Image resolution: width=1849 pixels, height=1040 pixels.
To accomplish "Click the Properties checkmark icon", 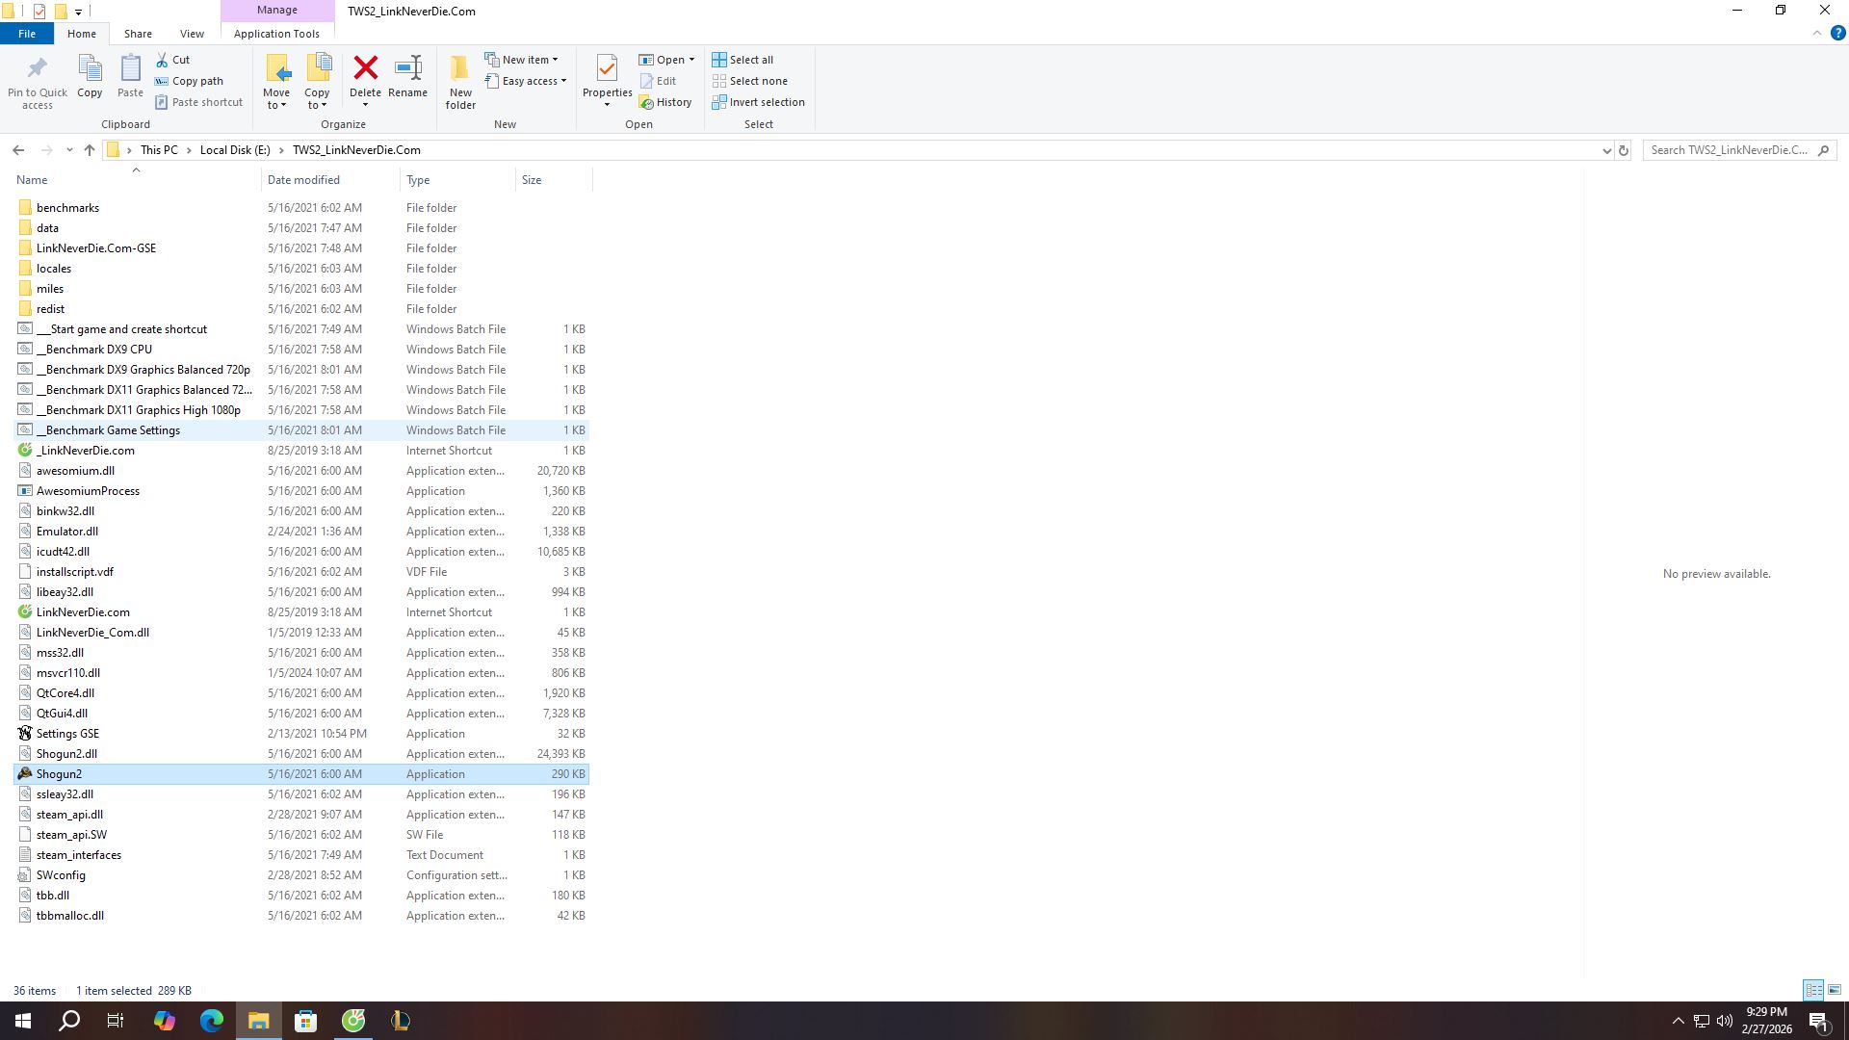I will [x=607, y=68].
